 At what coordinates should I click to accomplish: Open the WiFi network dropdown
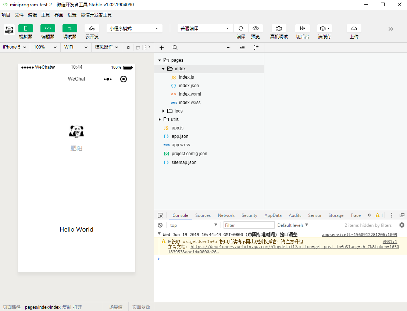pos(76,47)
